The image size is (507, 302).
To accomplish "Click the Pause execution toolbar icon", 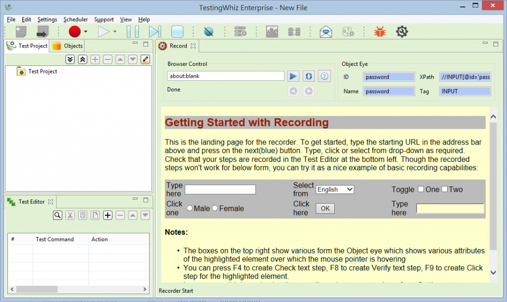I will point(133,32).
